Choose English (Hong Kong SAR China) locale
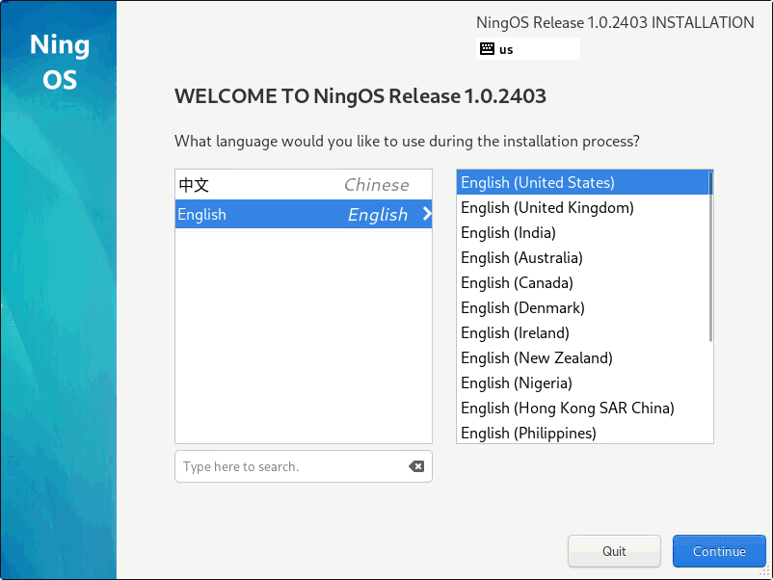773x580 pixels. 583,408
